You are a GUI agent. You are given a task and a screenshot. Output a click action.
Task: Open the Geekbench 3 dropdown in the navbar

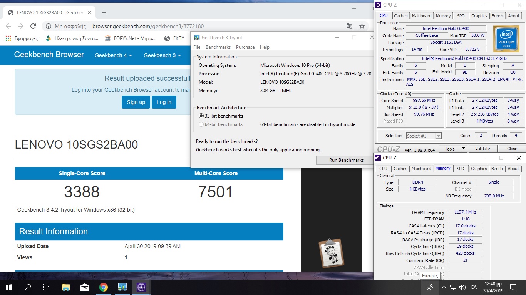pyautogui.click(x=162, y=55)
